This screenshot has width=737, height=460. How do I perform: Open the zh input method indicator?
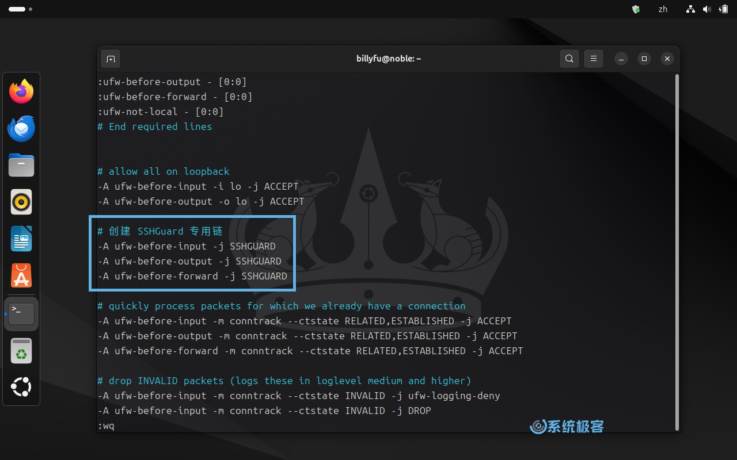tap(663, 9)
